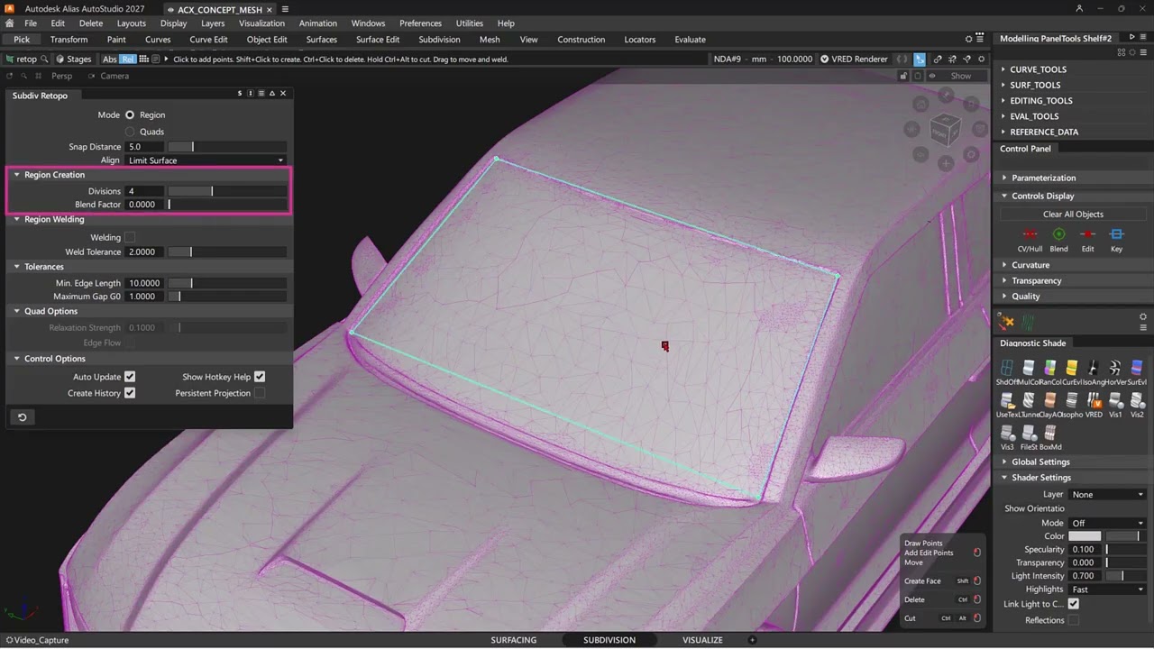Image resolution: width=1154 pixels, height=649 pixels.
Task: Select the Quads mode radio button
Action: tap(130, 132)
